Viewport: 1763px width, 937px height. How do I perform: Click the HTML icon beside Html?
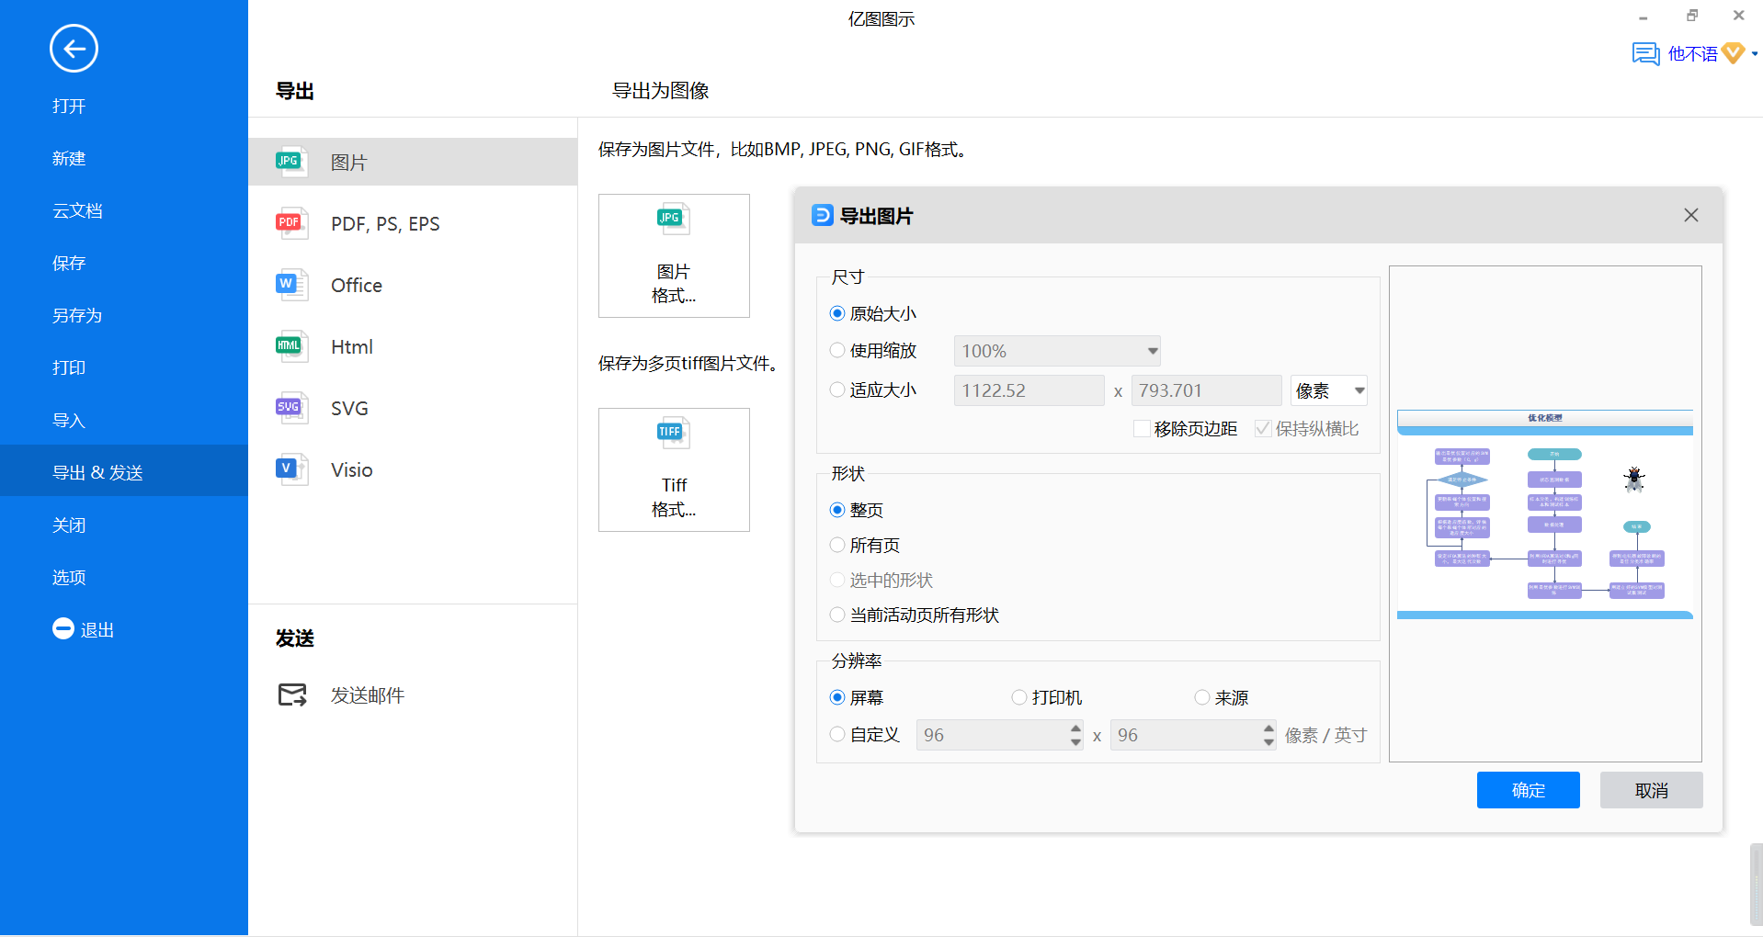[x=291, y=346]
